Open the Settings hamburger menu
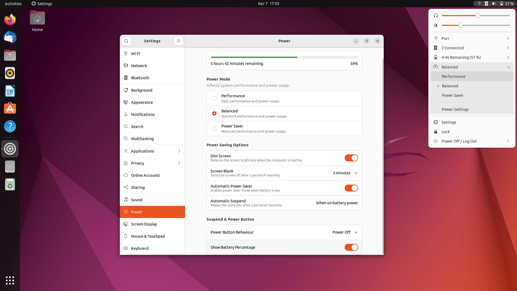The height and width of the screenshot is (291, 517). pyautogui.click(x=178, y=41)
